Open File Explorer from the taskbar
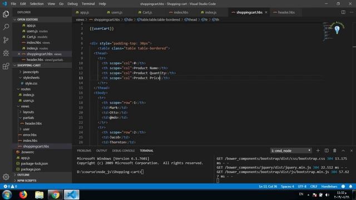This screenshot has width=356, height=200. tap(39, 194)
